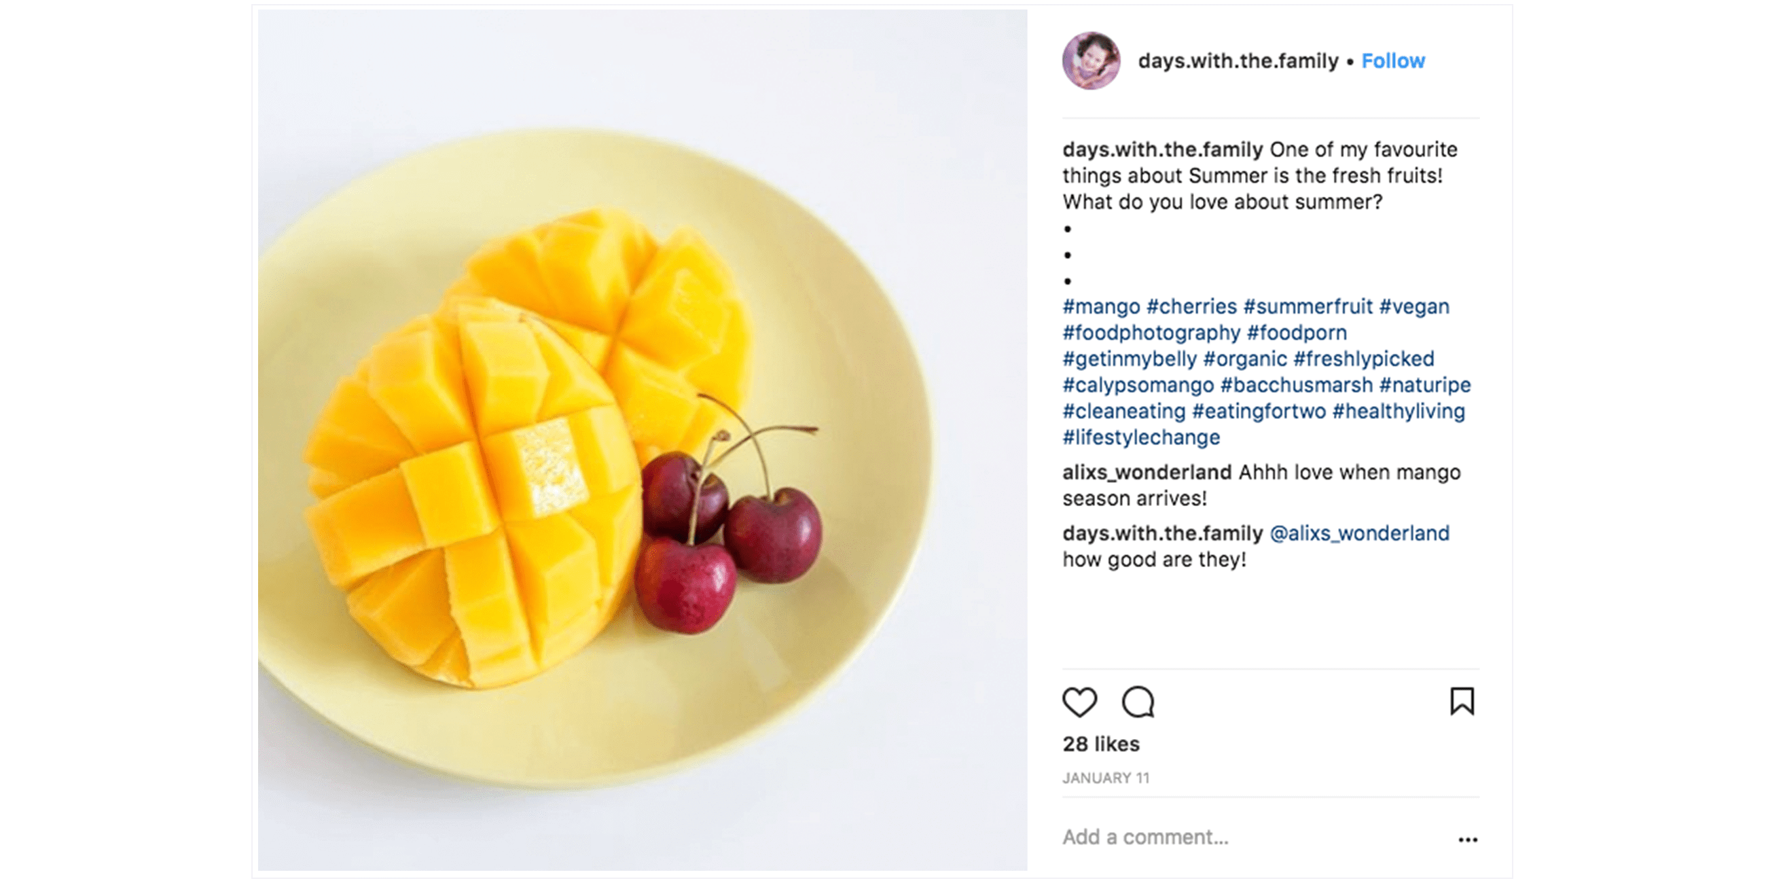Open the days.with.the.family username in header
Screen dimensions: 1766x883
click(1238, 61)
